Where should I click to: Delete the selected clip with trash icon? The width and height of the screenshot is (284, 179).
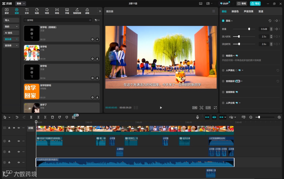pyautogui.click(x=52, y=117)
